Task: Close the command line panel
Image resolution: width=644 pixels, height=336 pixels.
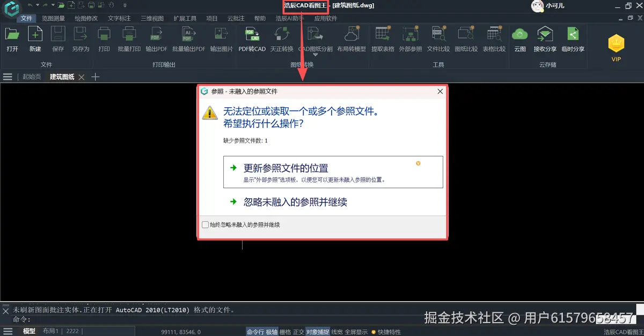Action: 6,310
